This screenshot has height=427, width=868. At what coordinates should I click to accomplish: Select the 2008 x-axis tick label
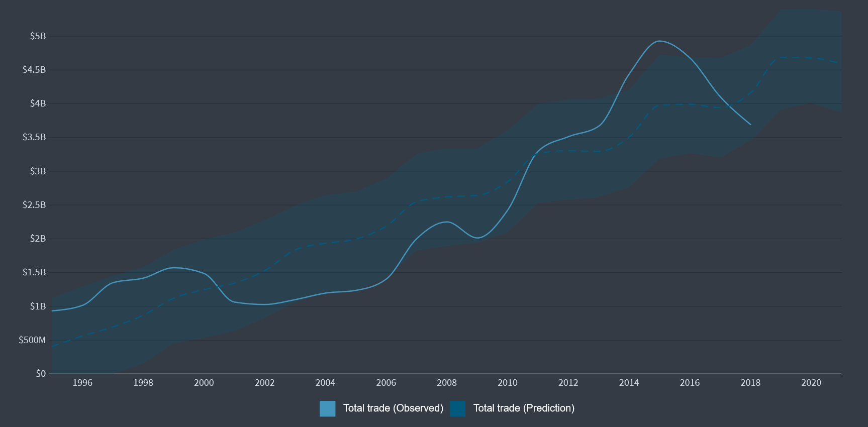[446, 383]
